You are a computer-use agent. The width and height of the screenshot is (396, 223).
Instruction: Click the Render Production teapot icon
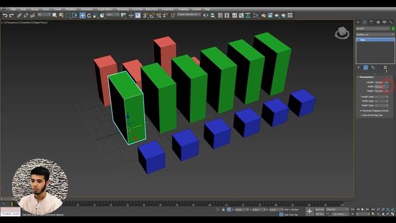277,15
